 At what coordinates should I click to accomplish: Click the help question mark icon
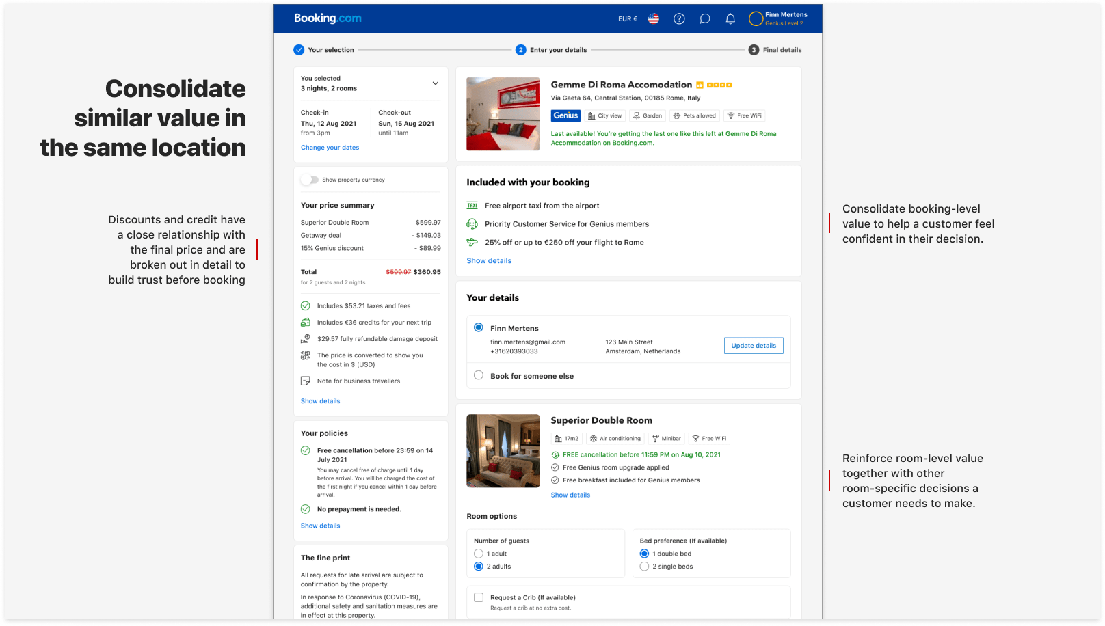[x=679, y=19]
